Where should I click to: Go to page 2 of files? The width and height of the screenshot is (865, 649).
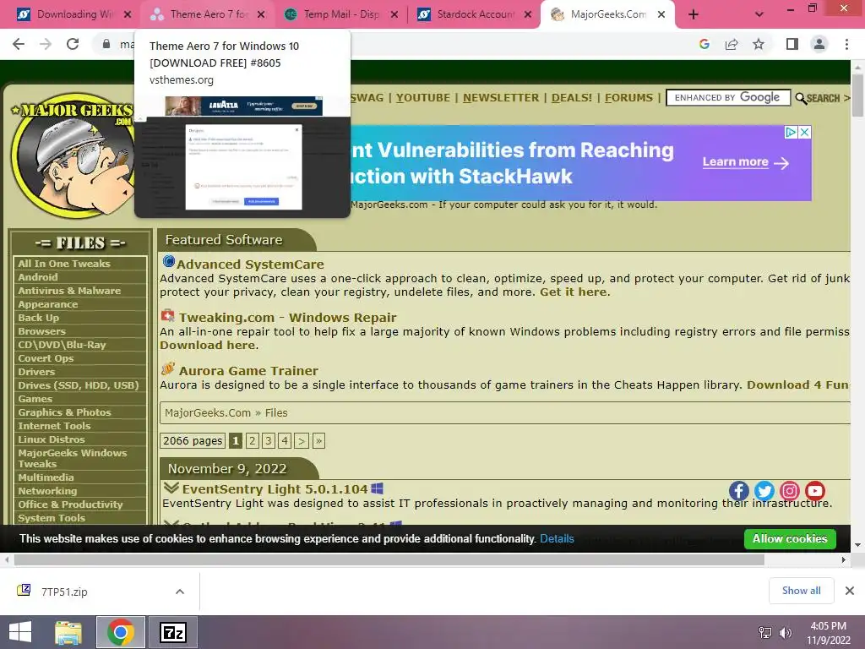coord(252,440)
